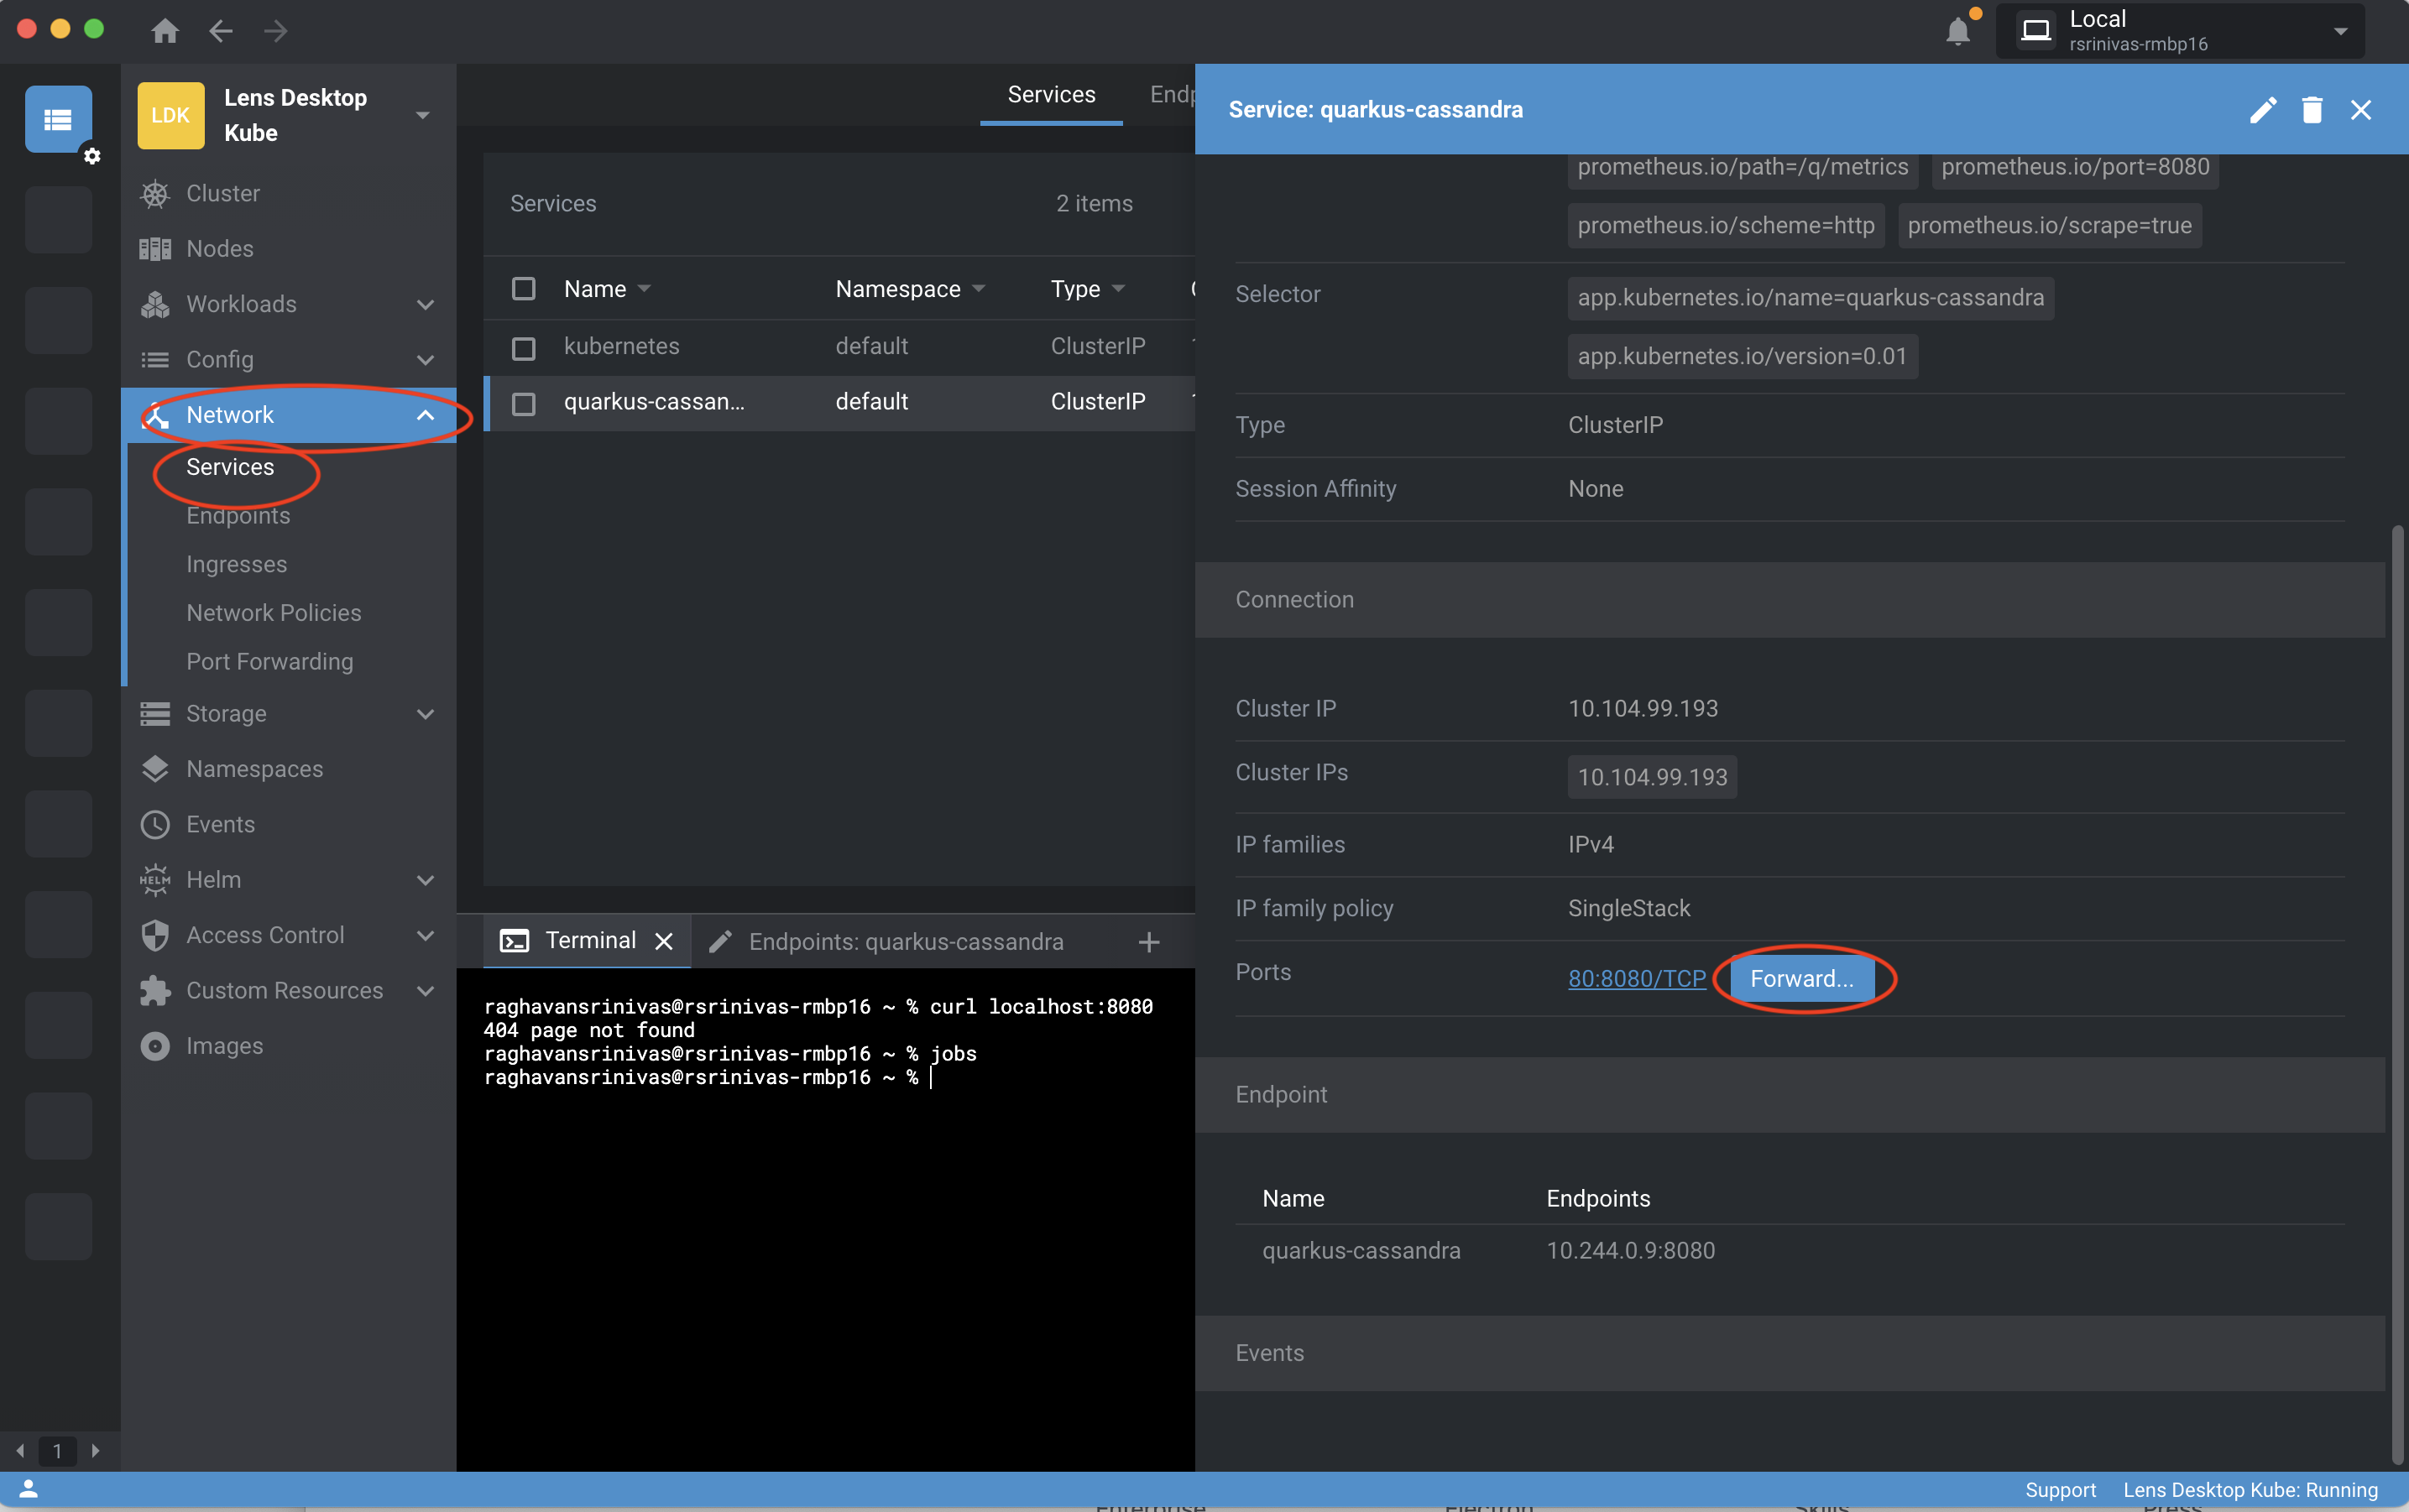Image resolution: width=2409 pixels, height=1512 pixels.
Task: Click the user account icon in the status bar
Action: 28,1489
